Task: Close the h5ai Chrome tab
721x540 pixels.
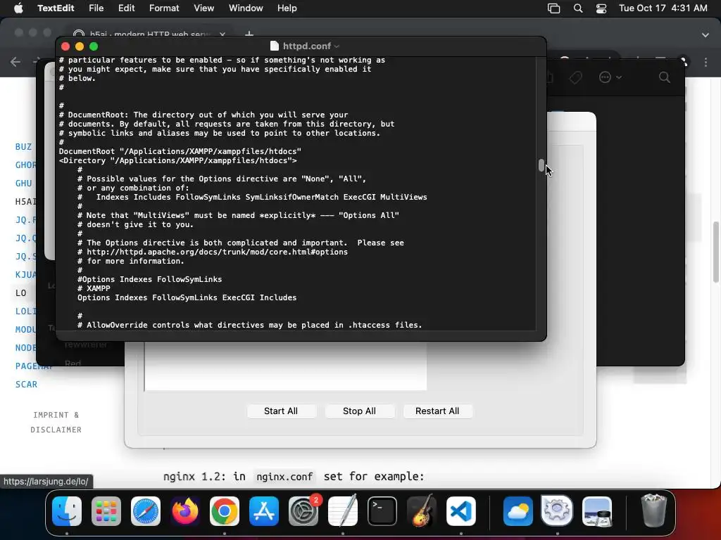Action: point(222,34)
